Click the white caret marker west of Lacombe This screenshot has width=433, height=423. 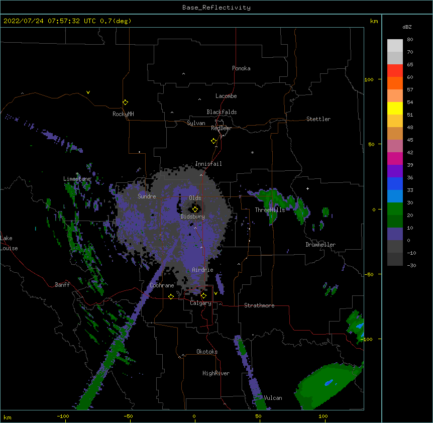(199, 99)
